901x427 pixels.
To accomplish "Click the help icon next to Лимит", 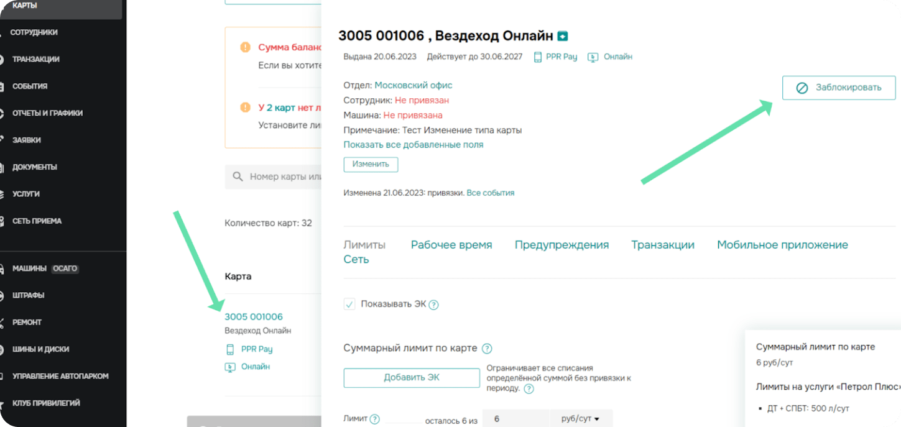I will 374,420.
